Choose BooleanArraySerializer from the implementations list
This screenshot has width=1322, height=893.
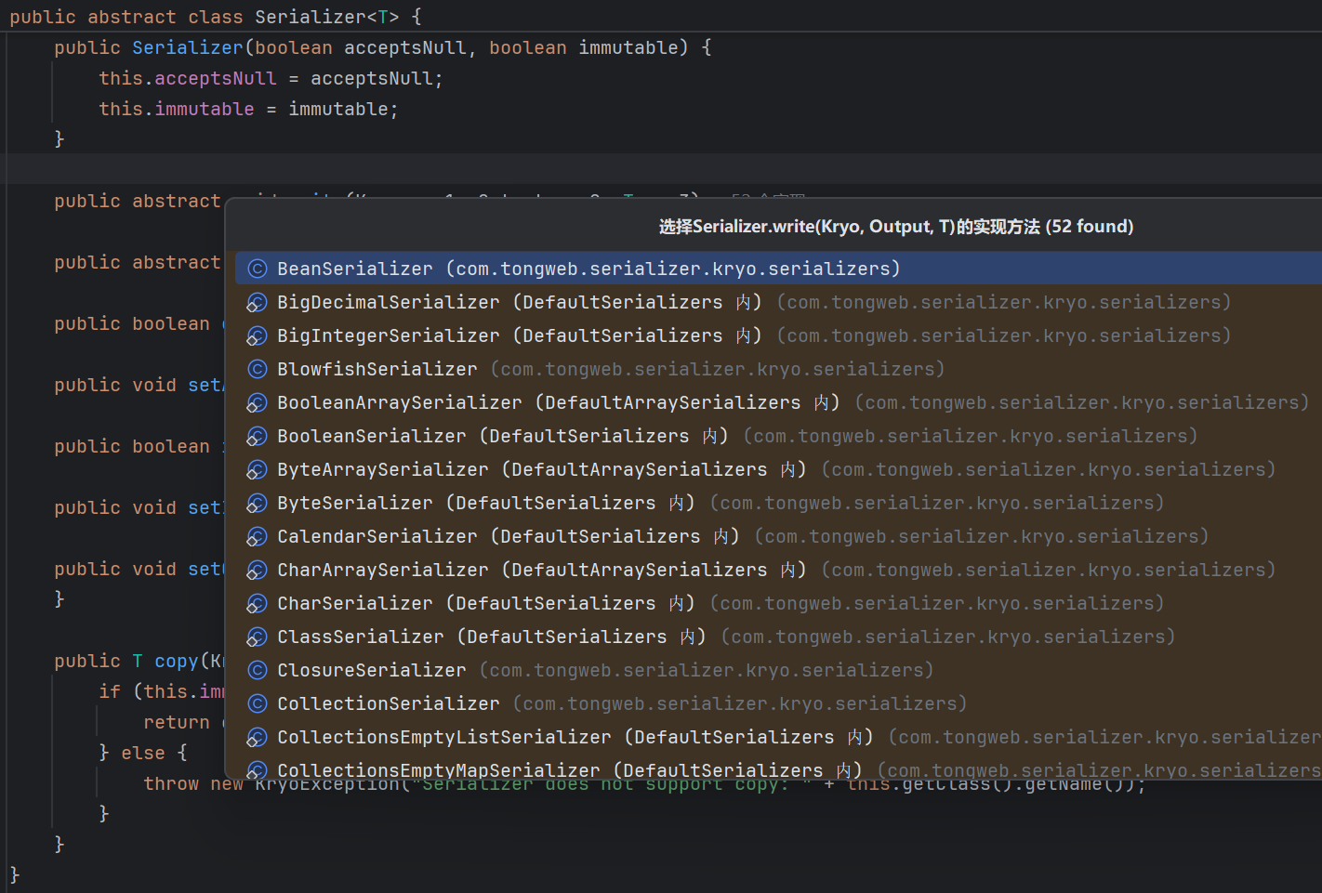pos(399,402)
